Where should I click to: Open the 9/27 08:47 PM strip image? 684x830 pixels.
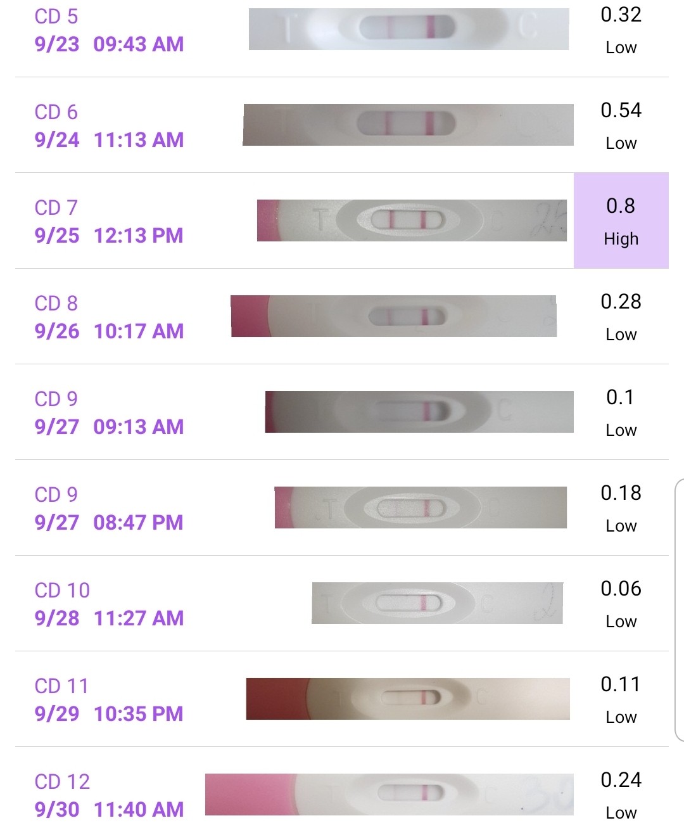tap(421, 508)
